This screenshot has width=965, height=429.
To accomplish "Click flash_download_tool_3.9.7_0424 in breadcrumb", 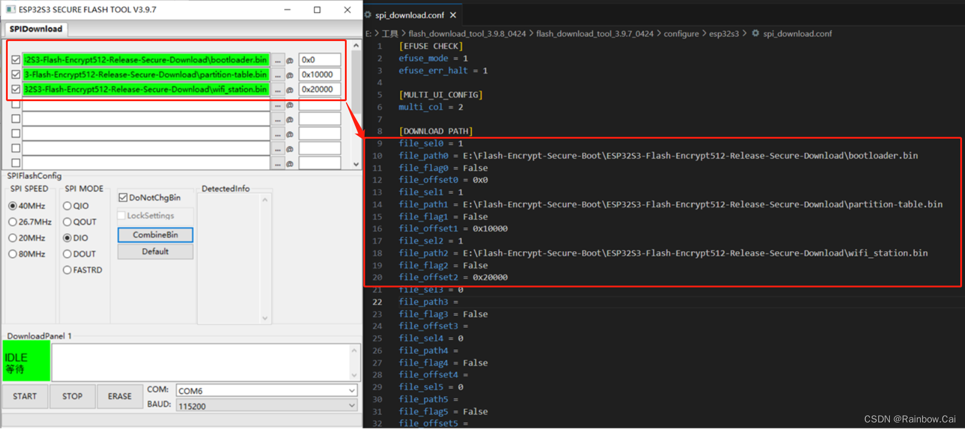I will click(594, 34).
